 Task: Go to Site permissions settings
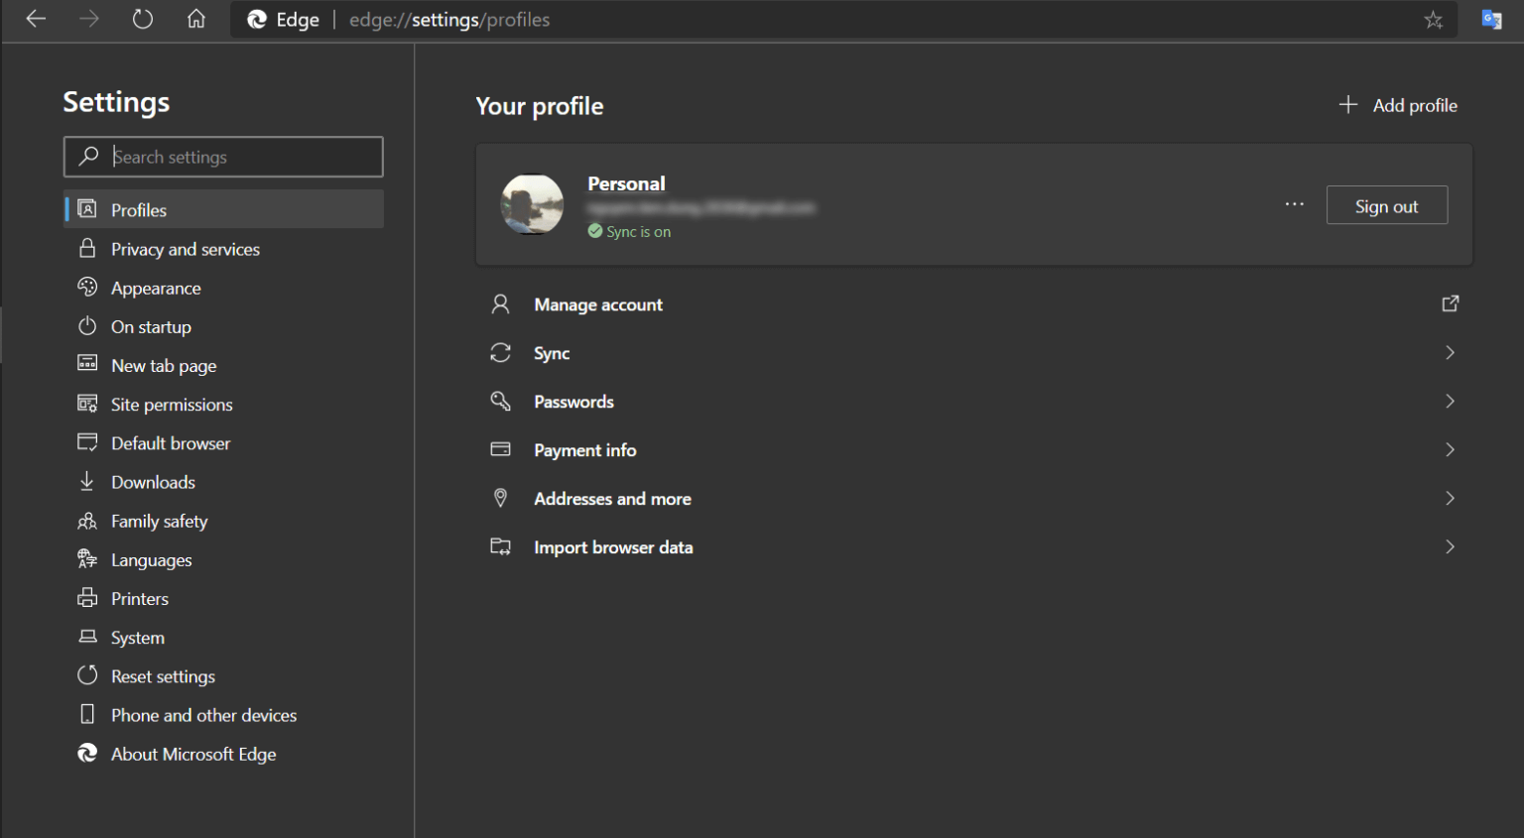coord(172,405)
